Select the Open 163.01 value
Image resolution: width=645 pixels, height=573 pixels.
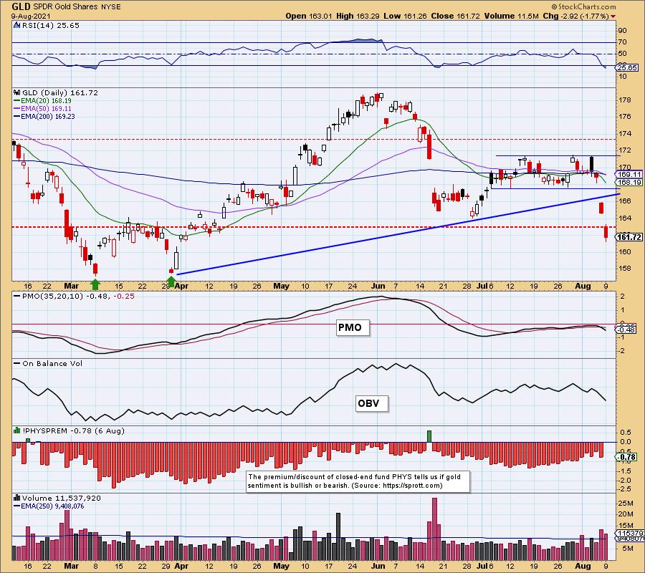(308, 16)
